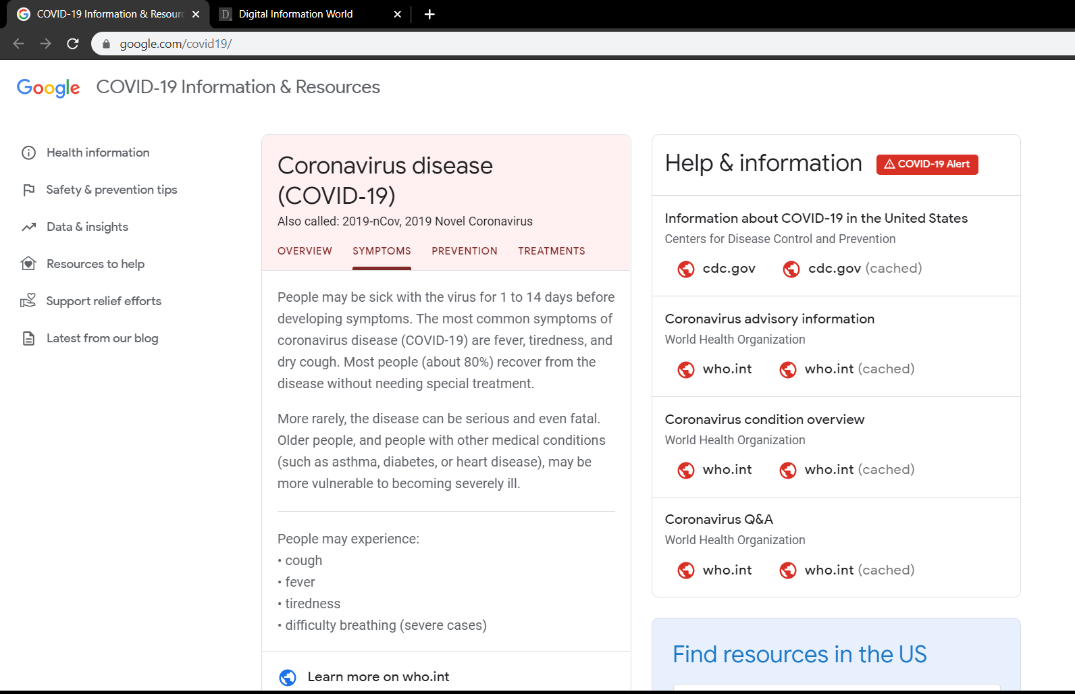Click globe icon for Q&A who.int (cached)
This screenshot has height=694, width=1075.
788,570
